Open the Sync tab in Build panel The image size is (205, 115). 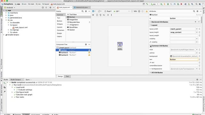[28, 80]
